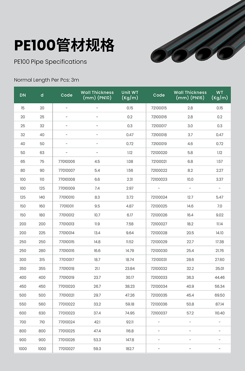Click the 182.7 unit weight value
Viewport: 245px width, 371px height.
130,349
